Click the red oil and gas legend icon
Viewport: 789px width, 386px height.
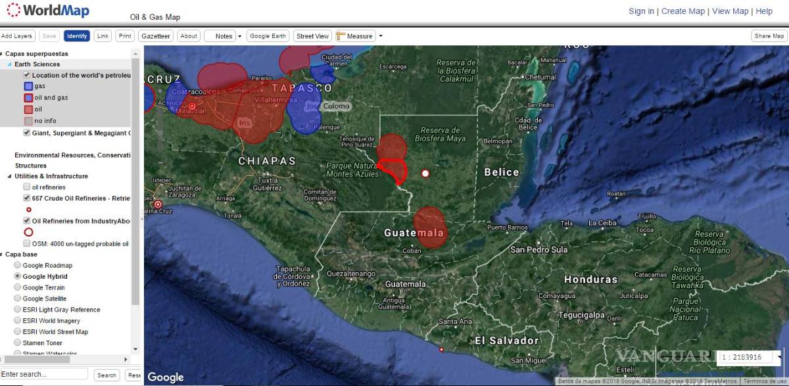[x=28, y=97]
